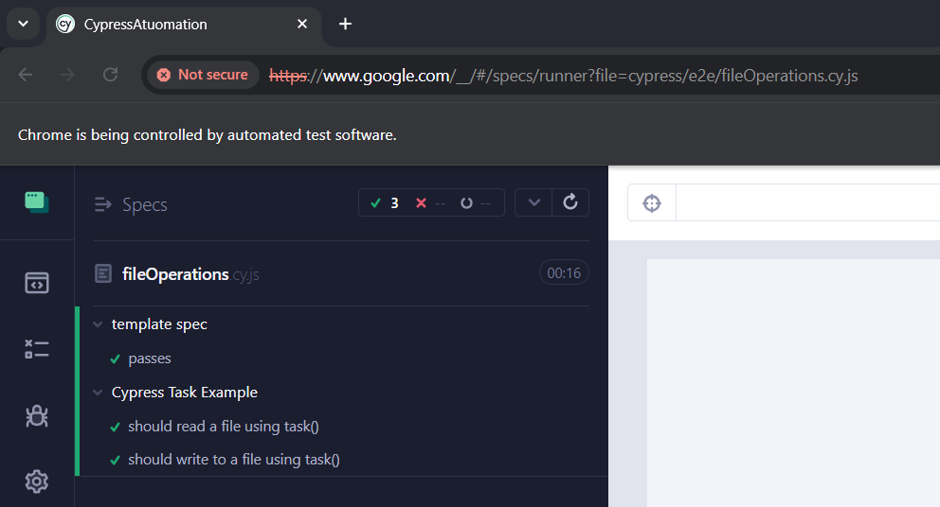Click the fileOperations spec document icon
940x507 pixels.
pyautogui.click(x=103, y=273)
